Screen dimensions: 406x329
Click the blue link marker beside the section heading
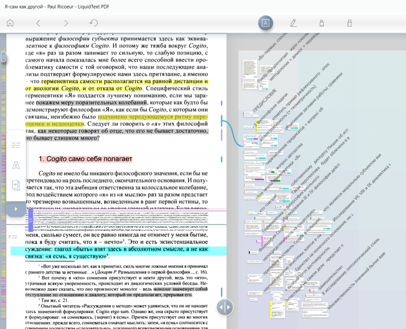coord(221,159)
